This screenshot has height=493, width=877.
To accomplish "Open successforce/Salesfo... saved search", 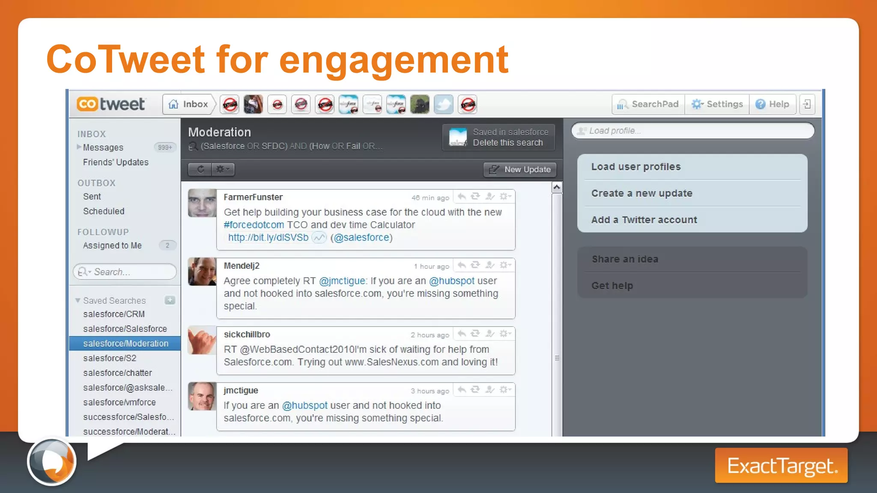I will tap(128, 417).
